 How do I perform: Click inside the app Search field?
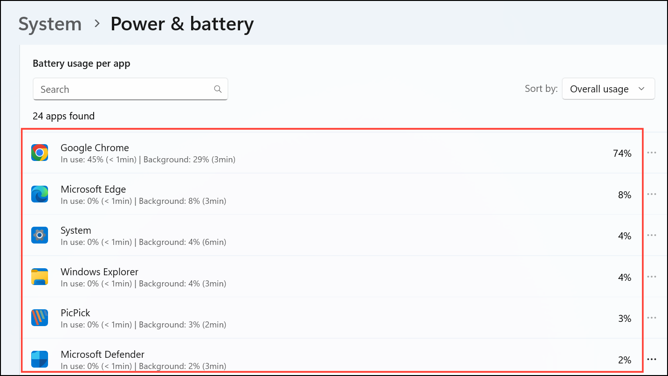(131, 89)
